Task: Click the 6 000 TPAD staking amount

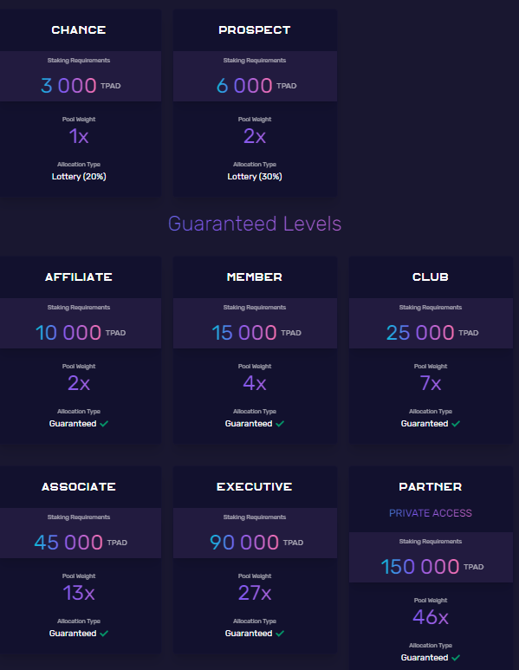Action: pos(256,86)
